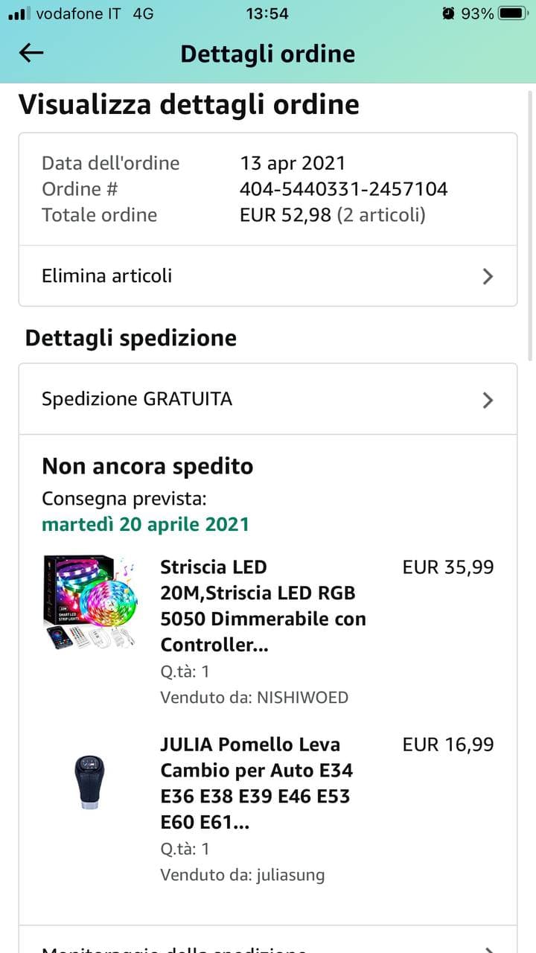The width and height of the screenshot is (536, 953).
Task: Expand Spedizione GRATUITA chevron arrow
Action: click(x=488, y=400)
